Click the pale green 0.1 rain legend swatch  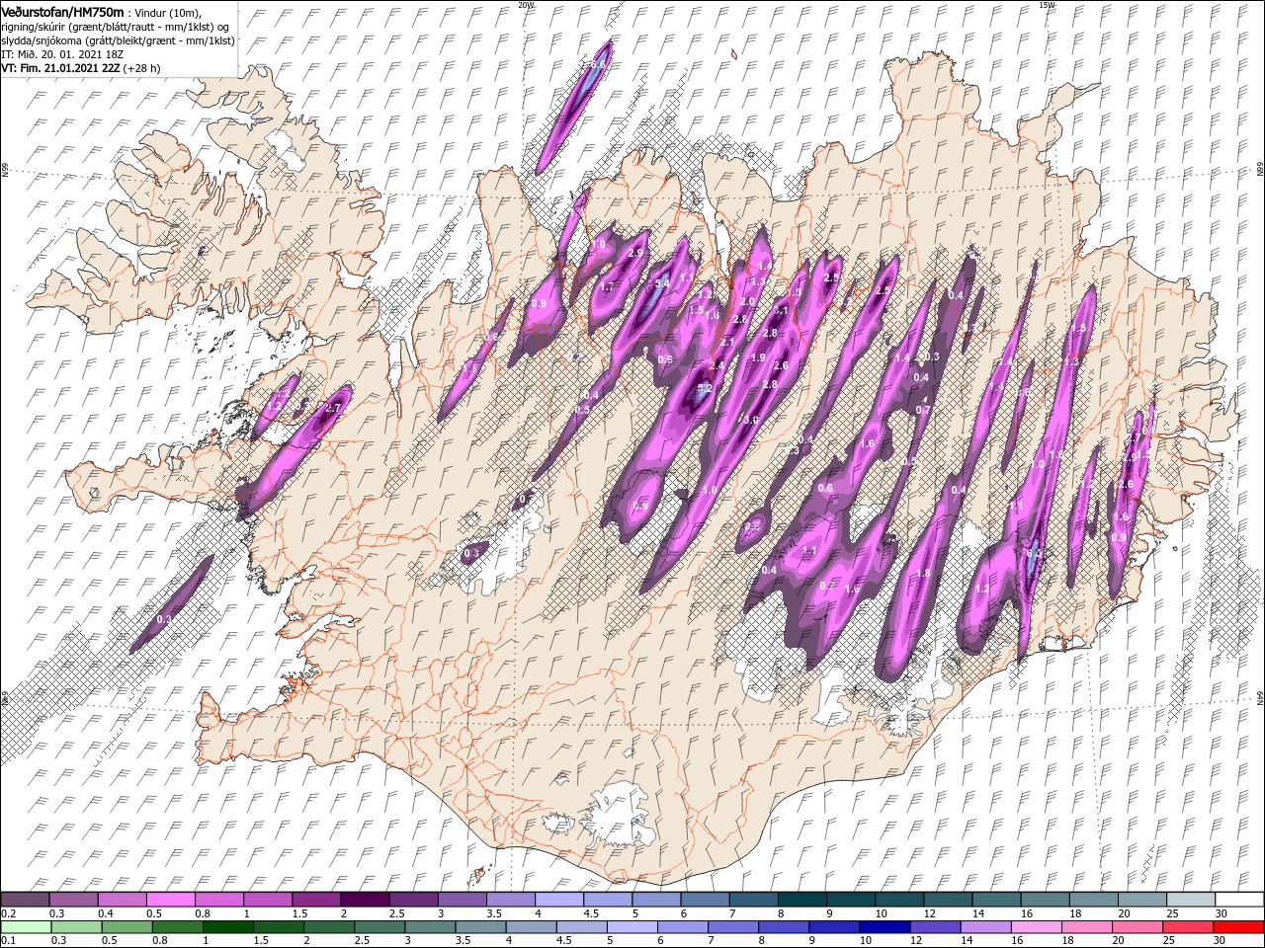(26, 927)
